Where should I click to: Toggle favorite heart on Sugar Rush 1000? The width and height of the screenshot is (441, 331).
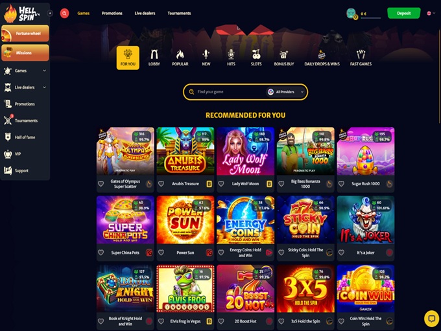click(341, 184)
